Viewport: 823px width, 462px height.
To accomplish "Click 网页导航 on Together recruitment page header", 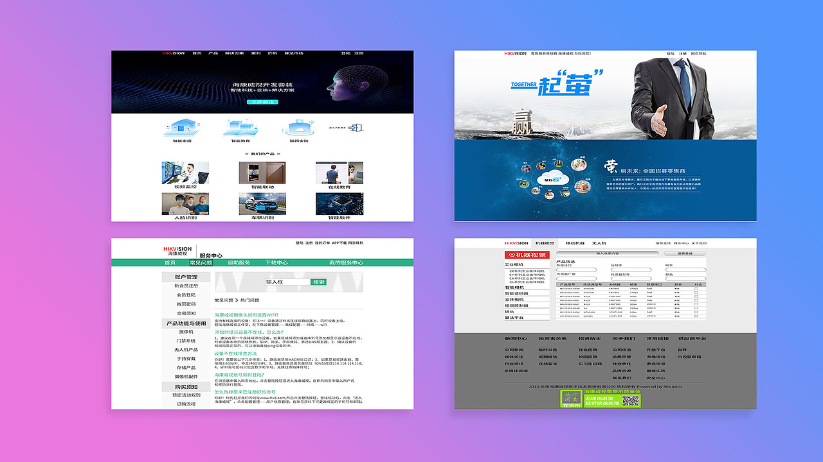I will (x=699, y=53).
